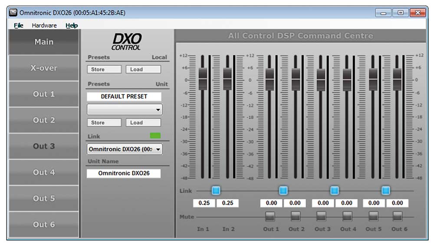Minimize the Omnitronic DXO26 window
The height and width of the screenshot is (247, 434).
383,13
